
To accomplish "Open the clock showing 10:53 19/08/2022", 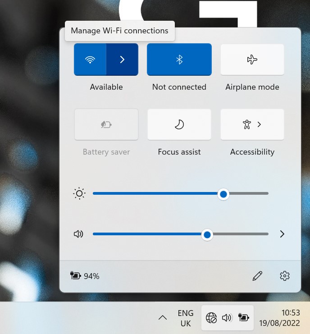I will (x=279, y=318).
